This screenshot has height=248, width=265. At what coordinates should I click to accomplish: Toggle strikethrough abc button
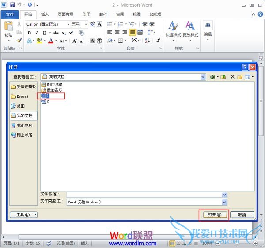tap(56, 33)
